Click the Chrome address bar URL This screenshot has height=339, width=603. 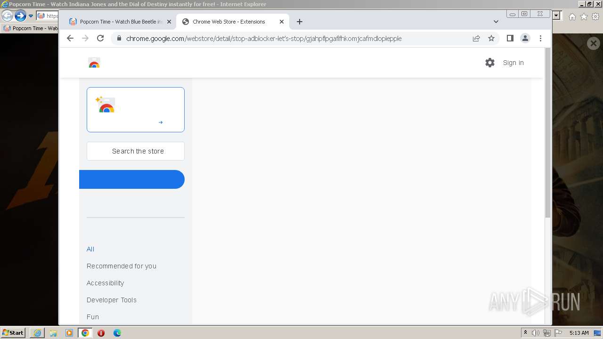point(264,39)
